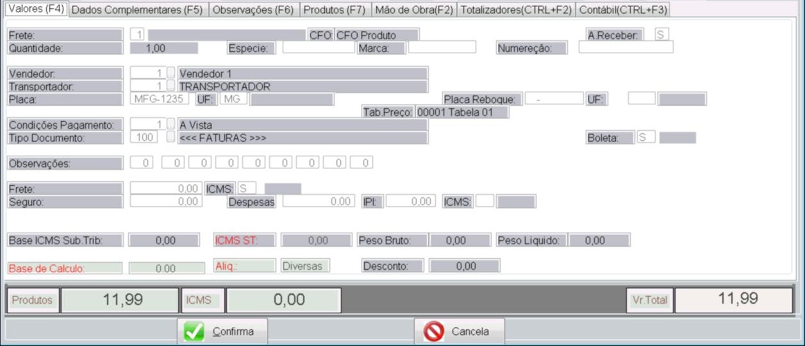Open the Tipo Documento lookup button
The height and width of the screenshot is (346, 805).
click(170, 137)
